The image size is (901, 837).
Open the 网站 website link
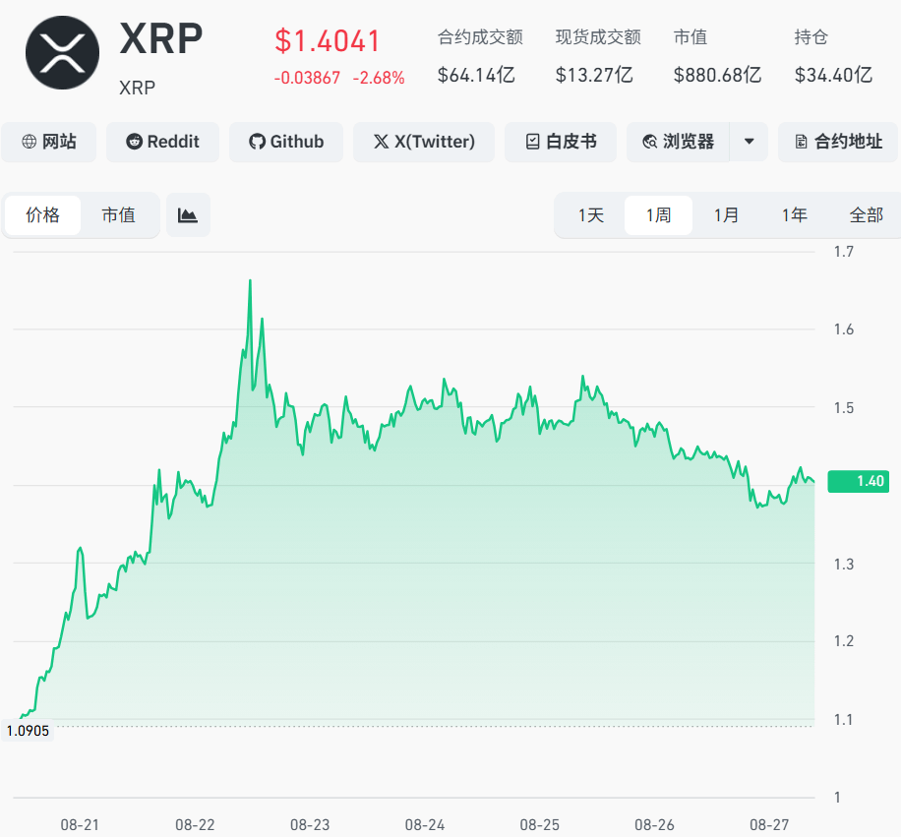[49, 142]
